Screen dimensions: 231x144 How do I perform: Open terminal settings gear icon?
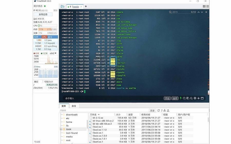[195, 98]
